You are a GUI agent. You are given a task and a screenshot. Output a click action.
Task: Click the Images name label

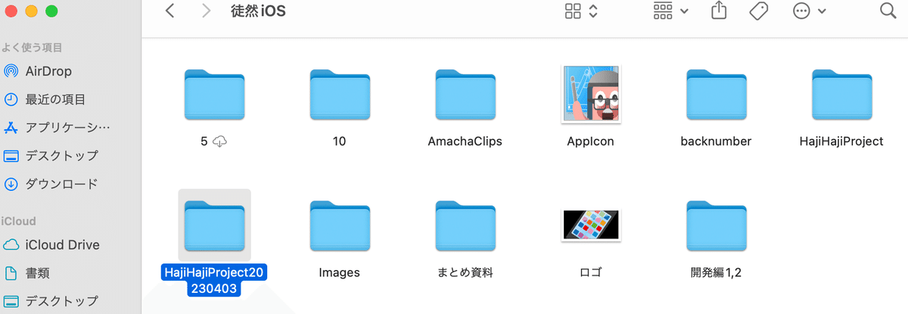click(340, 272)
